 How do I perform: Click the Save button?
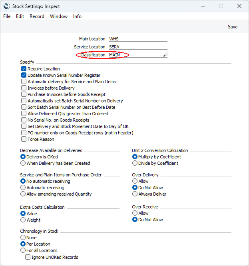tap(233, 27)
